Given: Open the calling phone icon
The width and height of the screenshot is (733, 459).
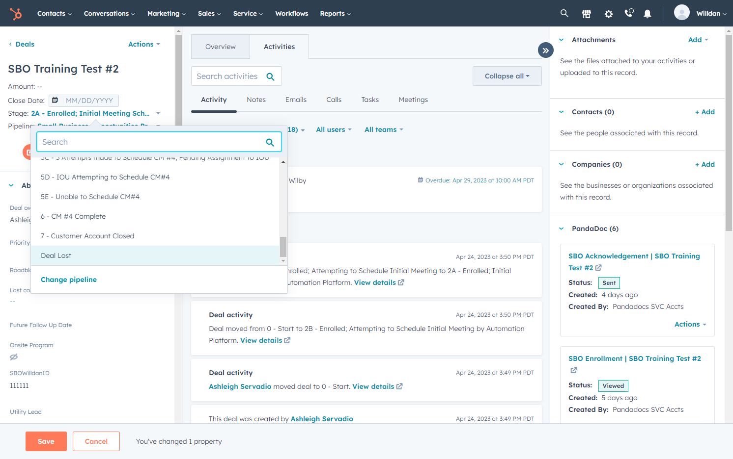Looking at the screenshot, I should (x=629, y=13).
